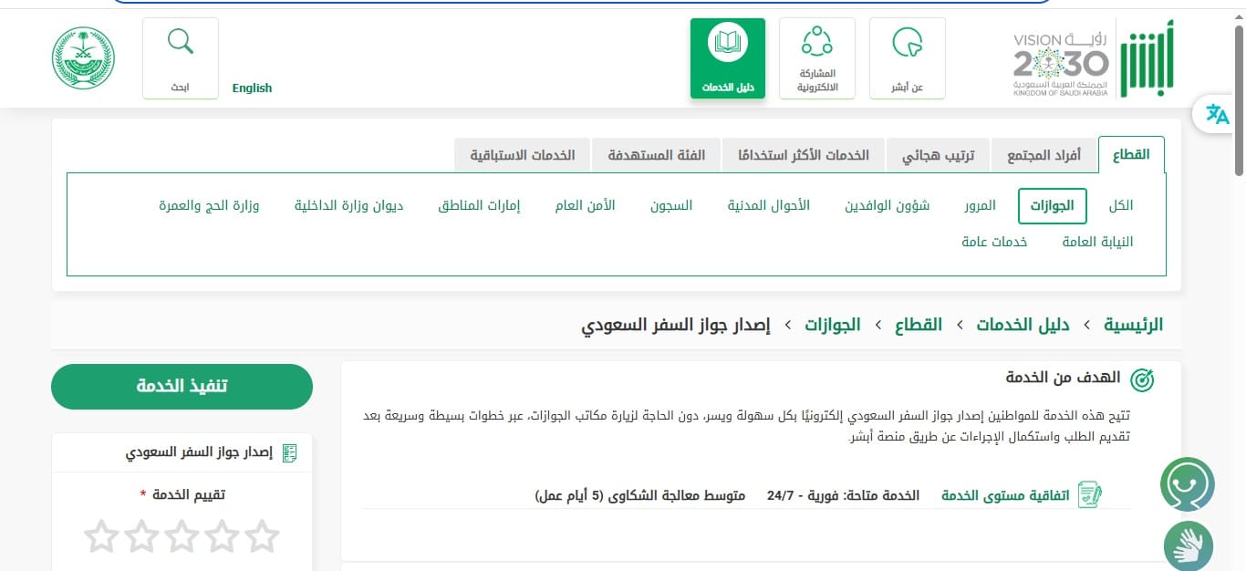Switch to أفراد المجتمع tab

pos(1044,155)
